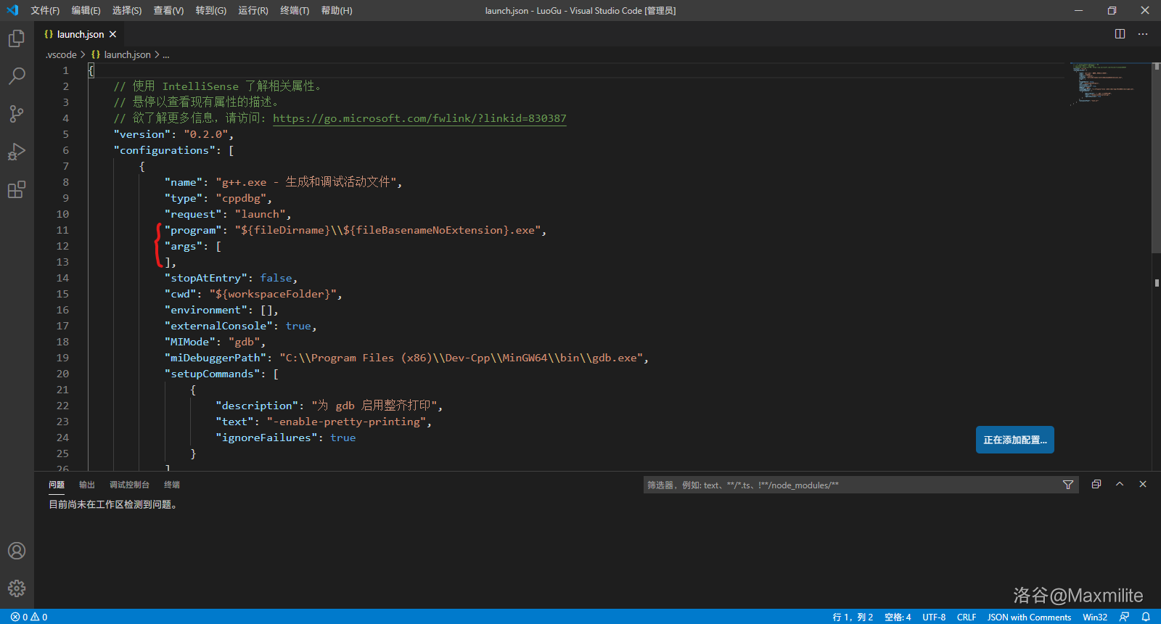Click 目前尚未在工作区检测到问题 message
1161x624 pixels.
(x=112, y=504)
